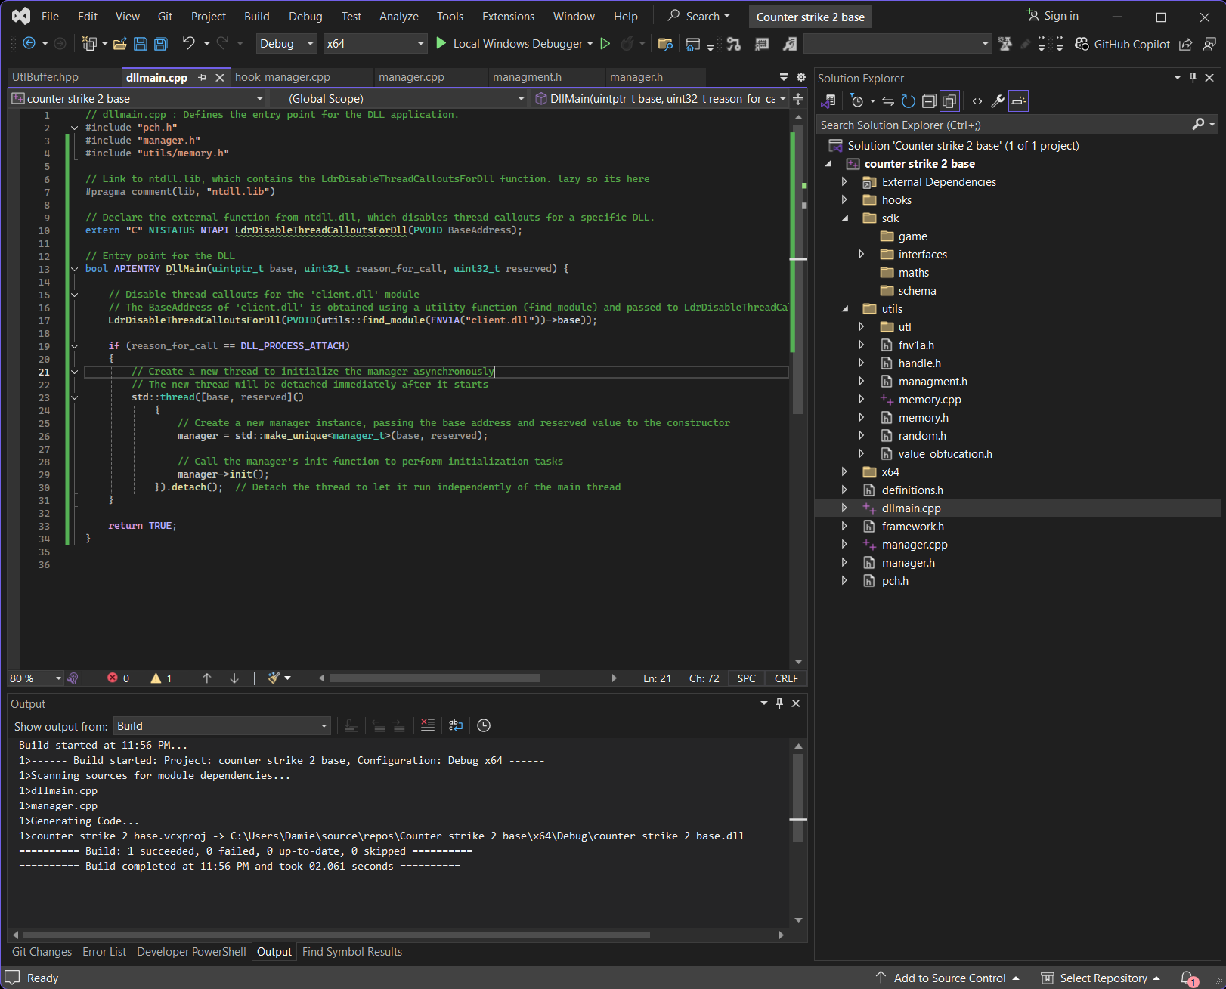
Task: Select memory.cpp in Solution Explorer
Action: coord(930,400)
